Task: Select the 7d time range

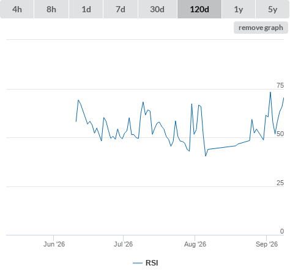Action: (x=121, y=9)
